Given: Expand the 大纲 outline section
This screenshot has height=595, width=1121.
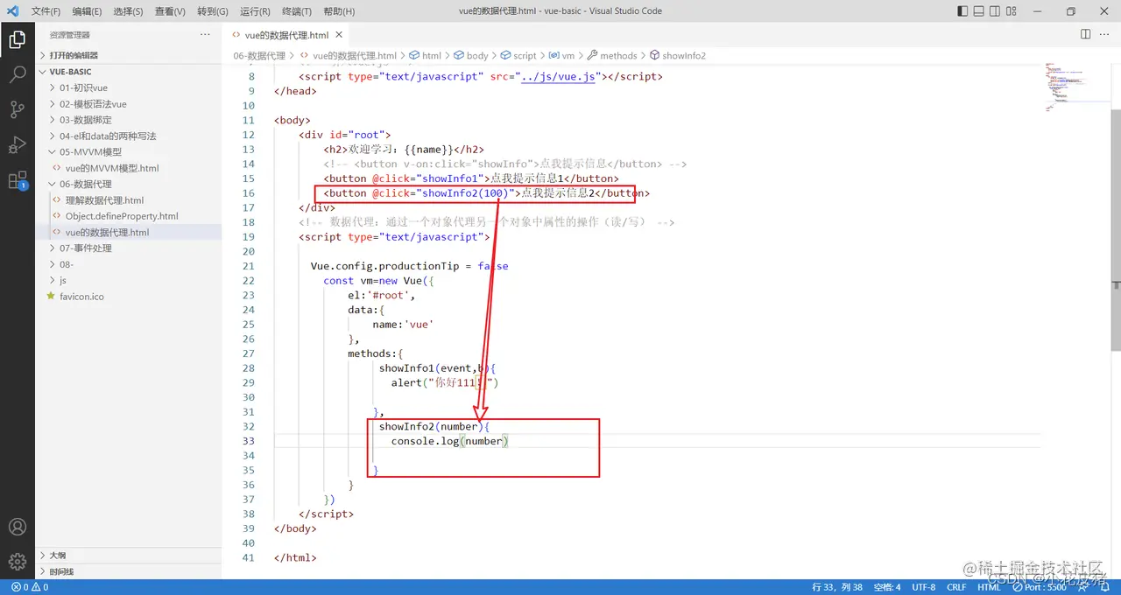Looking at the screenshot, I should 128,555.
